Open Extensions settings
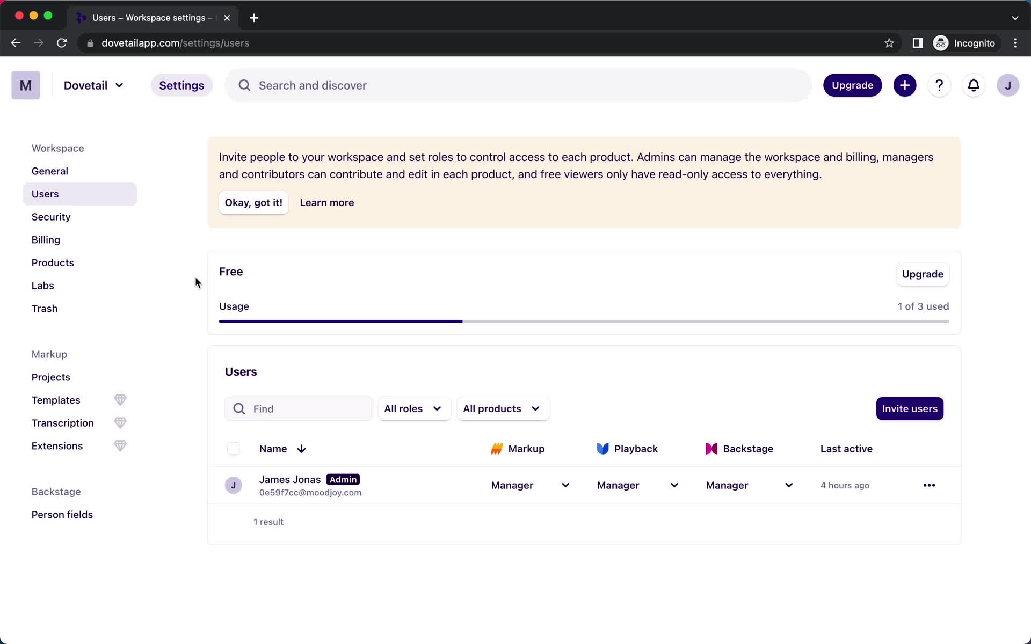 pyautogui.click(x=57, y=446)
